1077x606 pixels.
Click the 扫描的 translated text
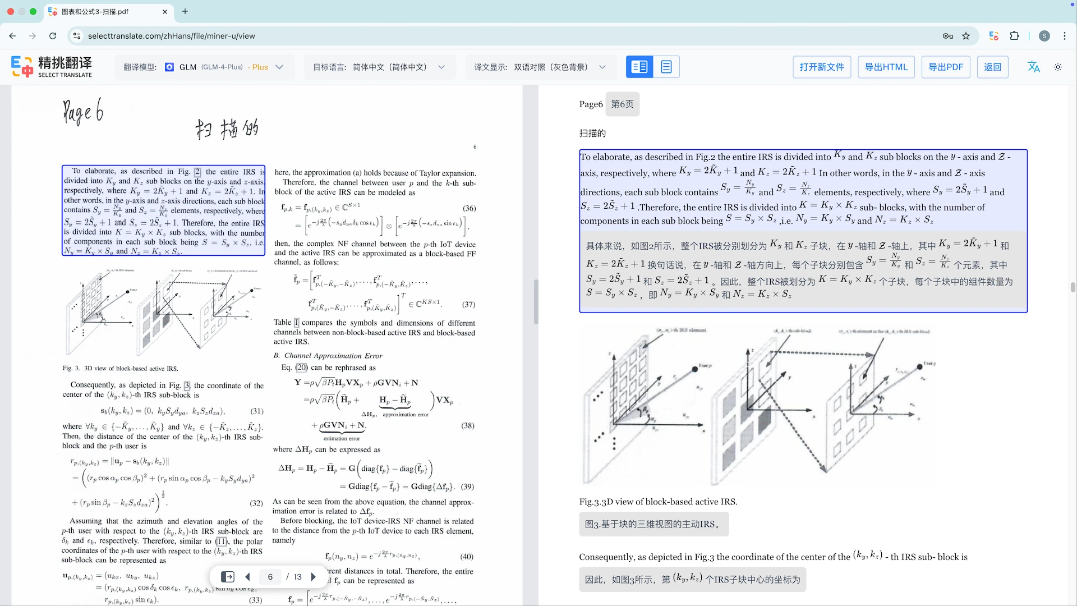tap(592, 134)
